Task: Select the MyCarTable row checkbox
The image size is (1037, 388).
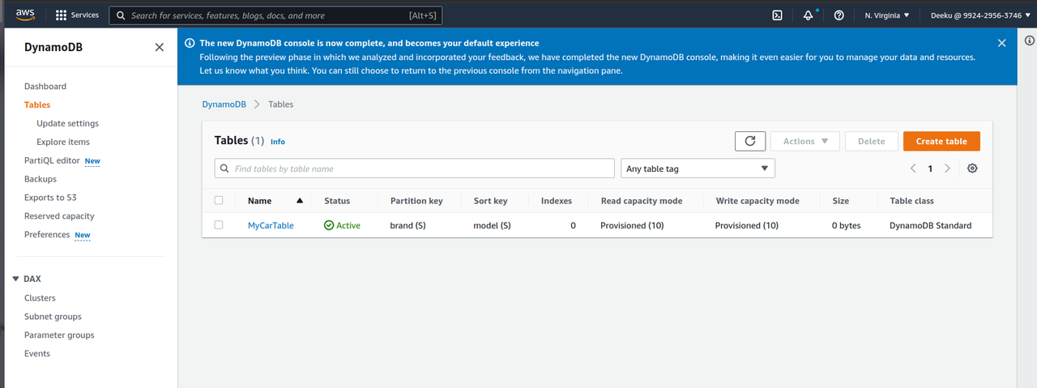Action: coord(219,225)
